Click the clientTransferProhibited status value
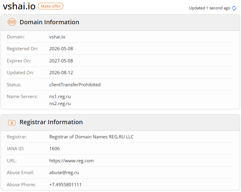This screenshot has width=241, height=192. pos(75,84)
